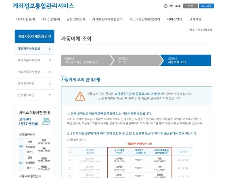Viewport: 234px width, 178px height.
Task: Click the 자동이체조회 breadcrumb link
Action: (x=205, y=30)
